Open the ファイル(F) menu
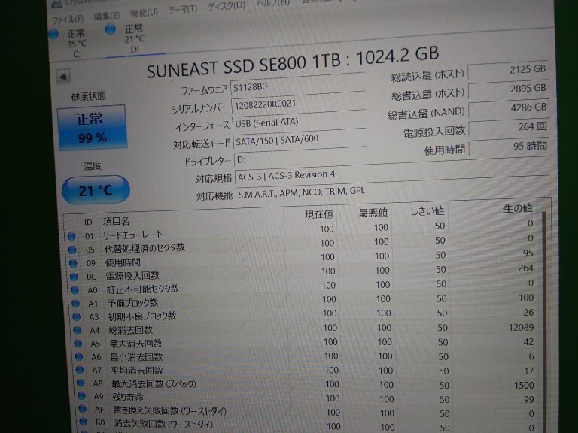578x433 pixels. (x=68, y=19)
